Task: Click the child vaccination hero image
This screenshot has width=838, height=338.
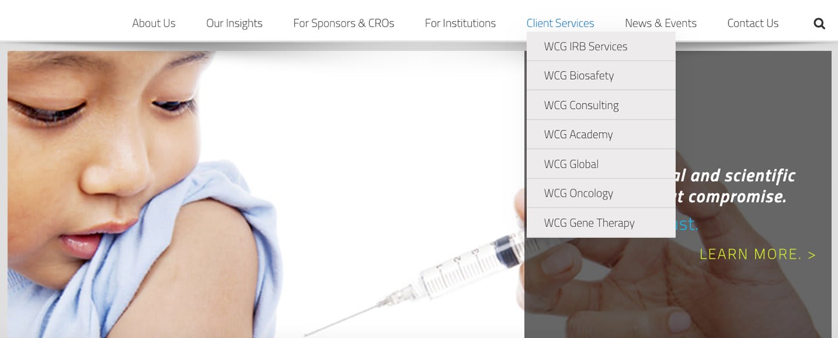Action: coord(265,194)
